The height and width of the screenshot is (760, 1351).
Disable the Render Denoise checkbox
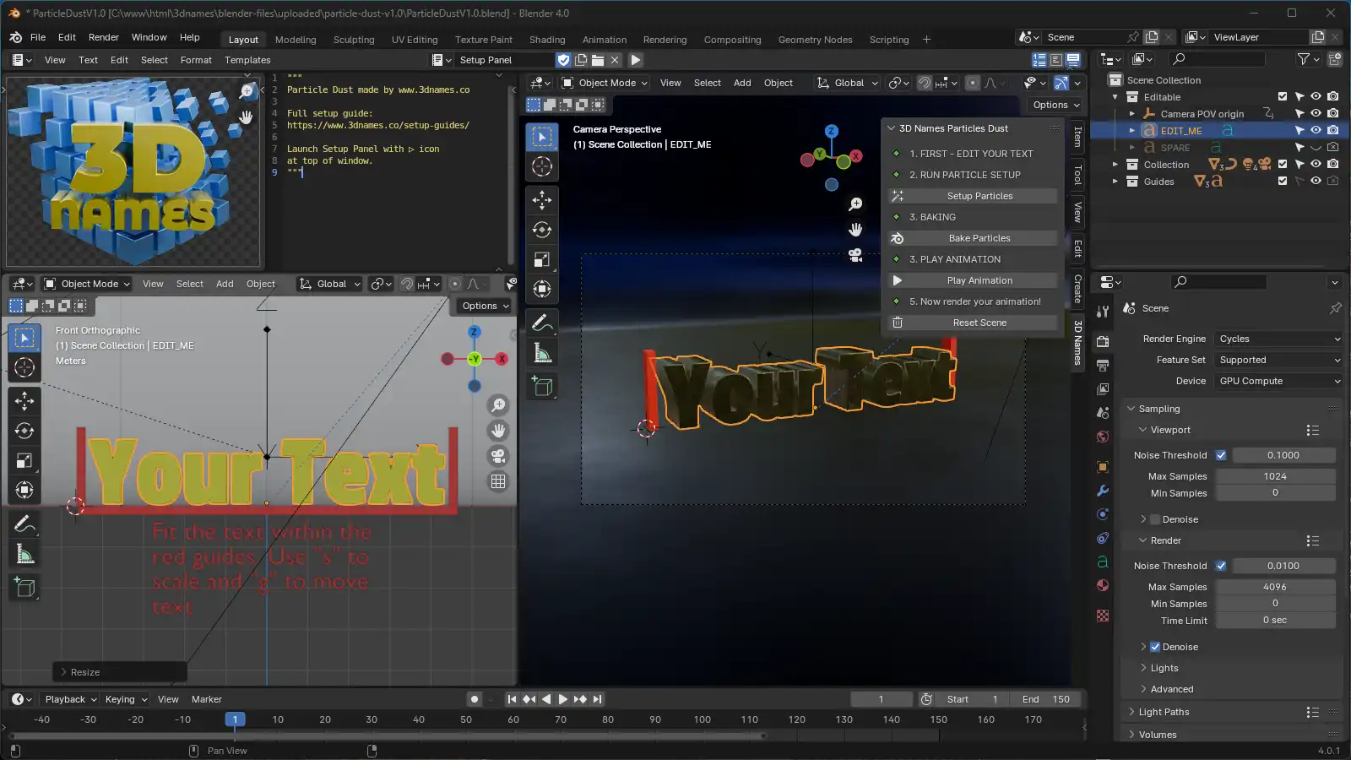(x=1155, y=647)
